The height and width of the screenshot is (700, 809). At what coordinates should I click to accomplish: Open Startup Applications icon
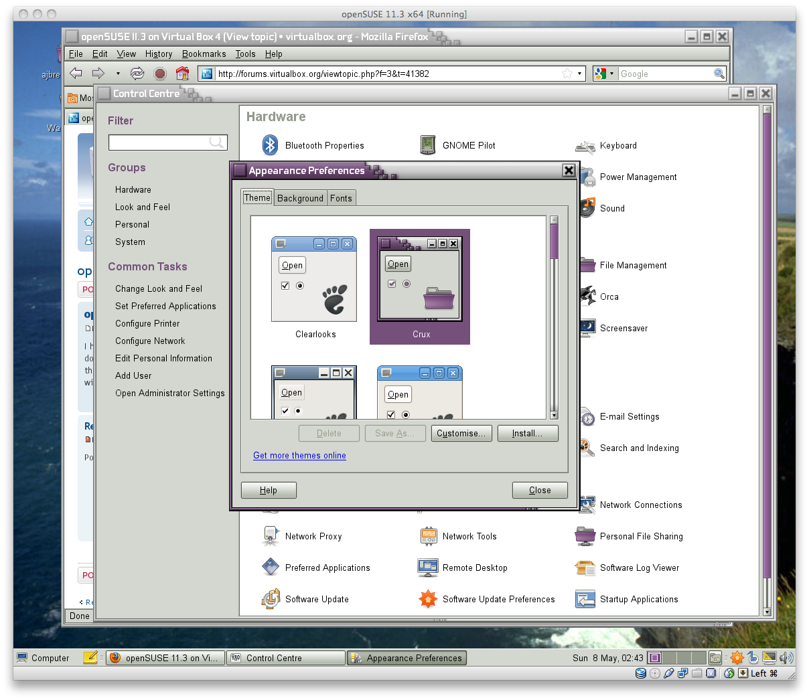[585, 599]
